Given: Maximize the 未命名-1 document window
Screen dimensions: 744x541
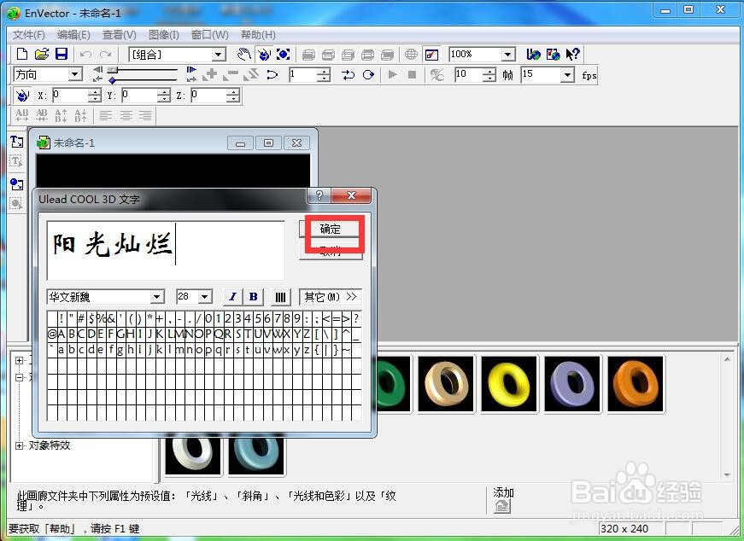Looking at the screenshot, I should tap(268, 143).
